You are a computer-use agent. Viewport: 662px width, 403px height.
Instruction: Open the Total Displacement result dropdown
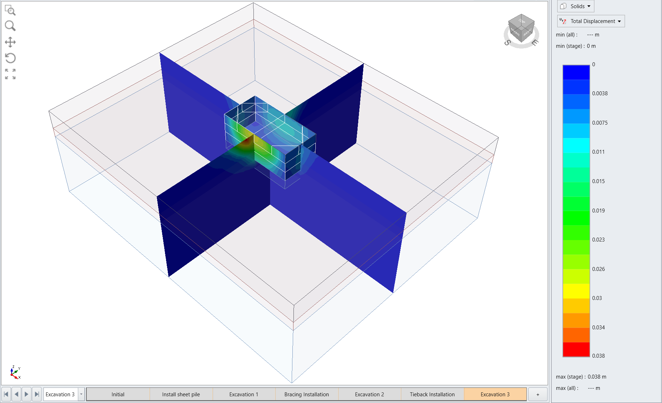point(591,21)
